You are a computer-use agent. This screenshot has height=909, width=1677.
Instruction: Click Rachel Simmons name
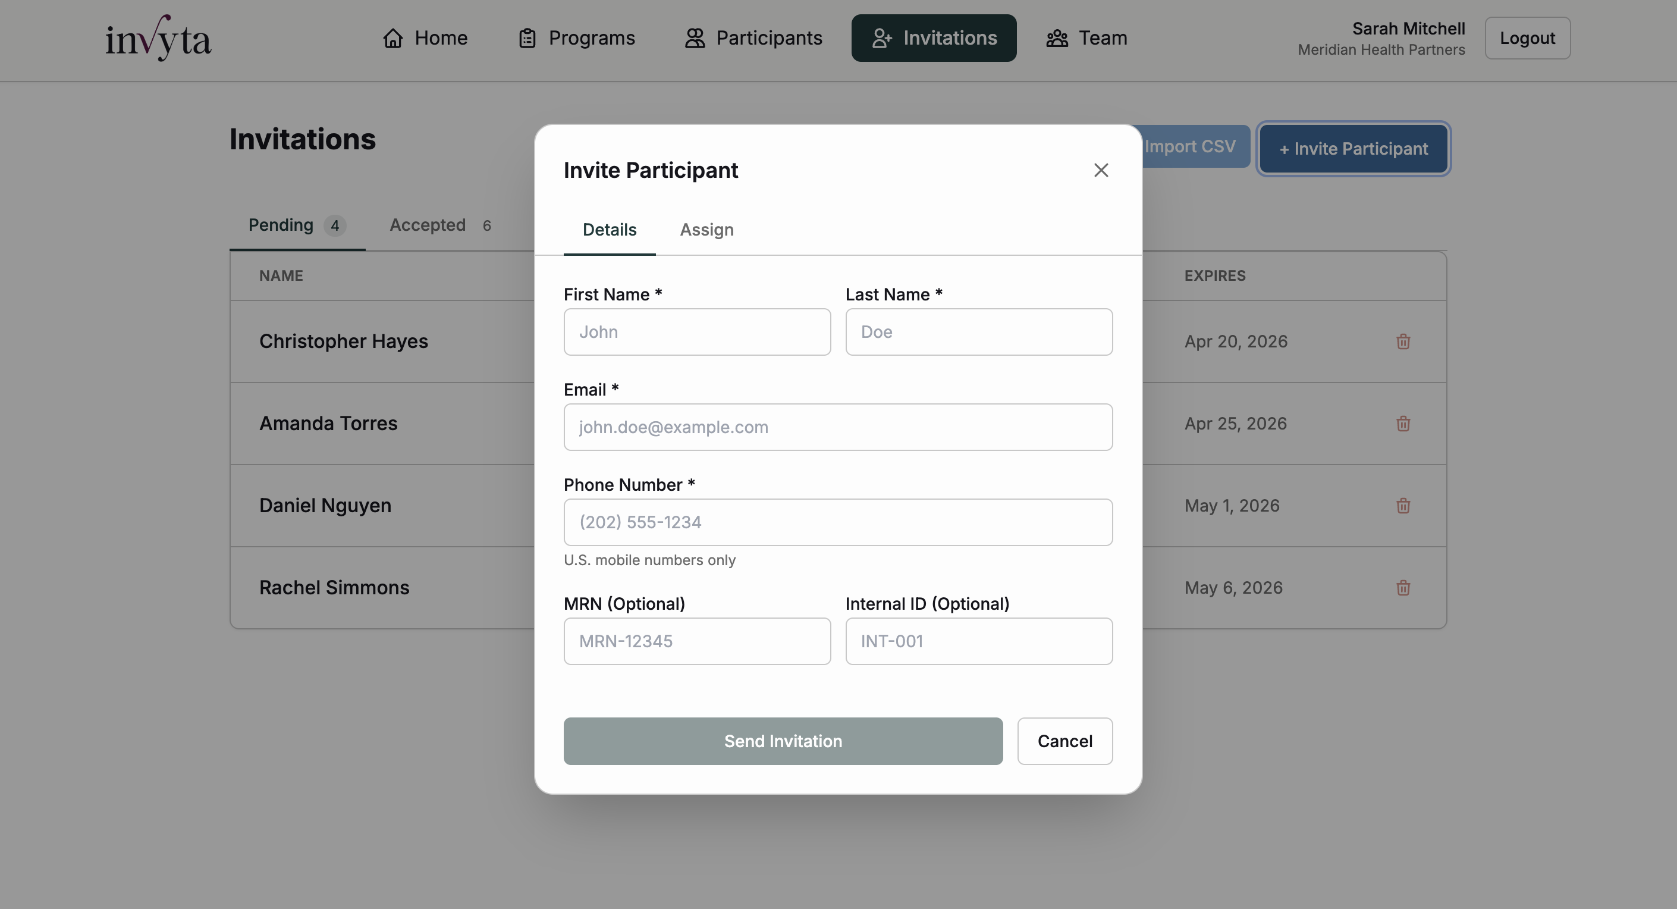334,587
